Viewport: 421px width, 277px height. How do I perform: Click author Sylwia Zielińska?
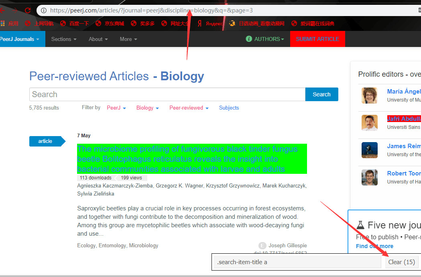coord(96,194)
